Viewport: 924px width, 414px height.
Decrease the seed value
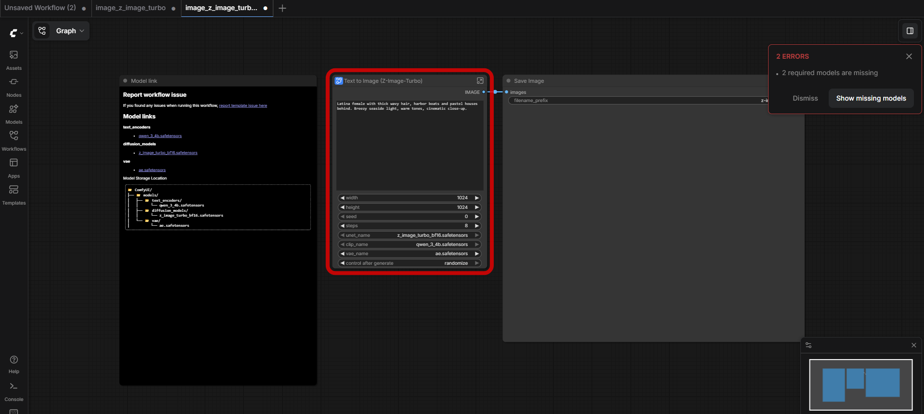point(342,217)
